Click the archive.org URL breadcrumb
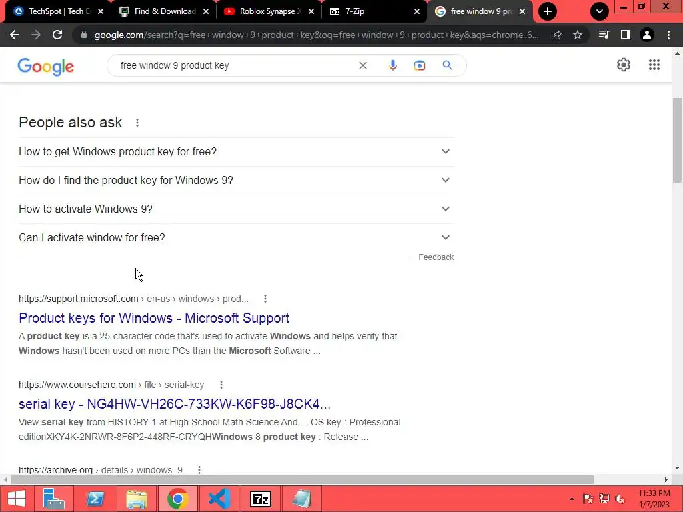Screen dimensions: 683x512 tap(100, 470)
